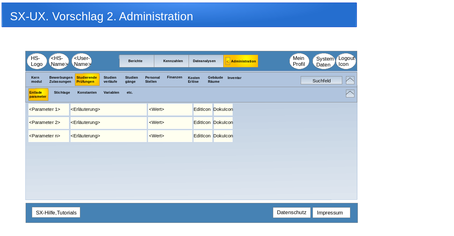454x236 pixels.
Task: Switch to the Berichte tab
Action: click(137, 61)
